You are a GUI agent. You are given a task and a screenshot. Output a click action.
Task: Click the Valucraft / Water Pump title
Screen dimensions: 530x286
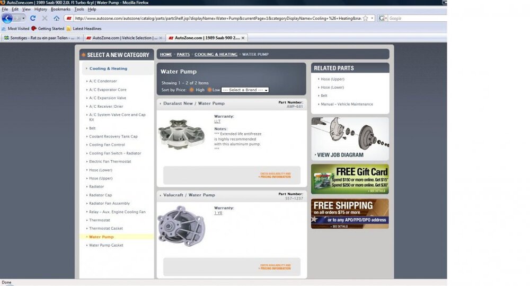(x=189, y=195)
